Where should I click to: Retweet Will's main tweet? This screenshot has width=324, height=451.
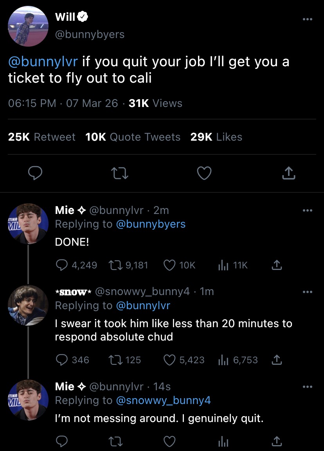(119, 173)
